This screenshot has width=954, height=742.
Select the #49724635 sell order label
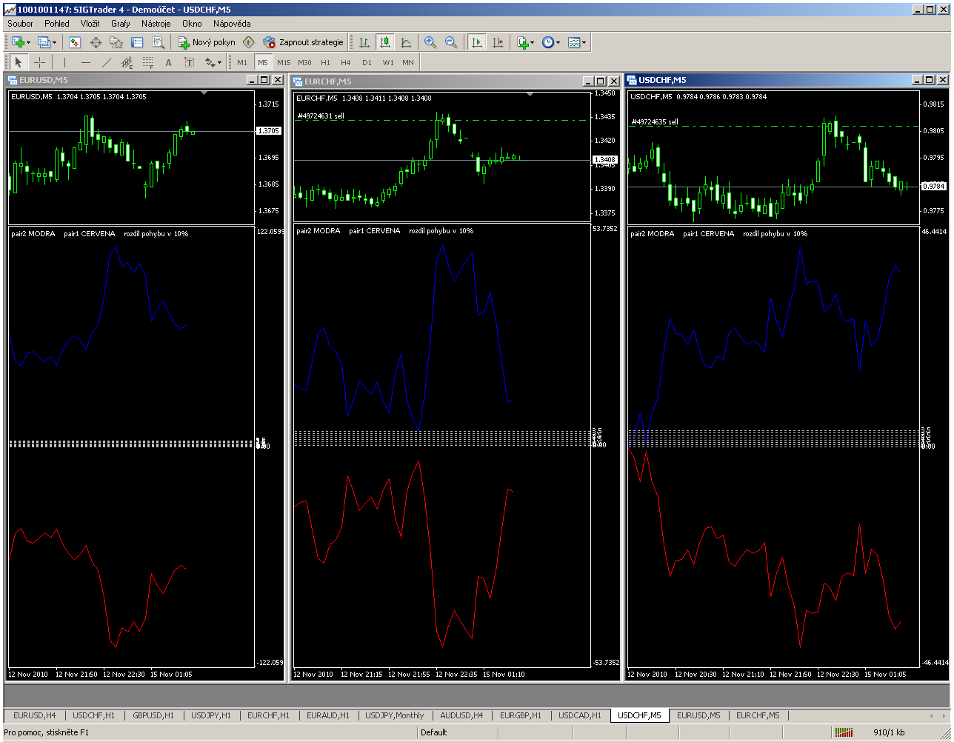coord(654,122)
